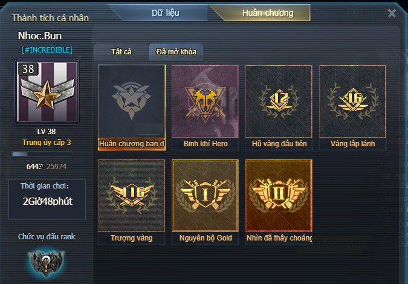Select the Đã mở khóa filter tab
Image resolution: width=408 pixels, height=284 pixels.
(176, 52)
